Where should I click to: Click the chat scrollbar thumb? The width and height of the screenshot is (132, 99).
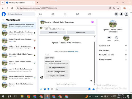point(95,63)
